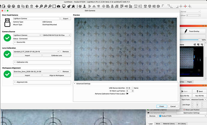Screen dimensions: 207x125
Task: Click the Align Left edges icon
Action: pyautogui.click(x=108, y=6)
